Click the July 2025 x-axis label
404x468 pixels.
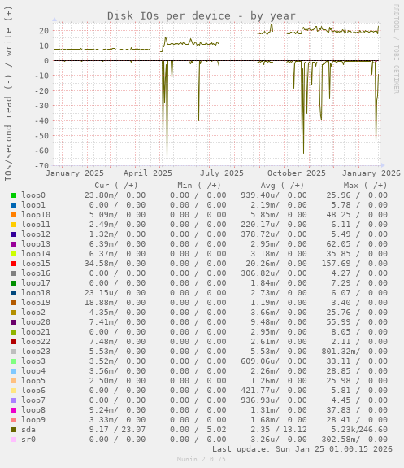222,173
